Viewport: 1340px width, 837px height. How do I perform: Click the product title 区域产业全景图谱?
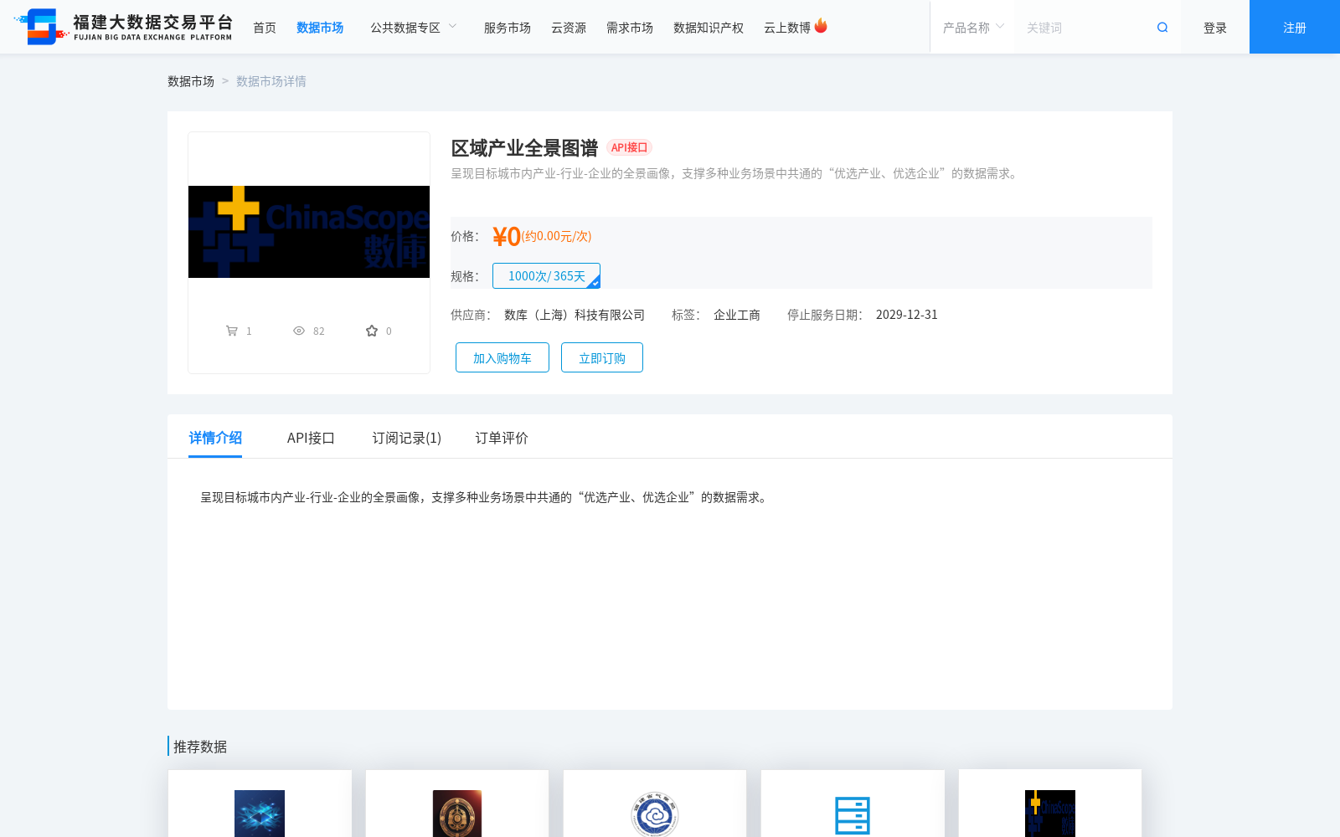524,148
